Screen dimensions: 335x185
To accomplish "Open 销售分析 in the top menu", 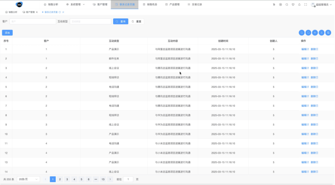I will click(x=51, y=4).
